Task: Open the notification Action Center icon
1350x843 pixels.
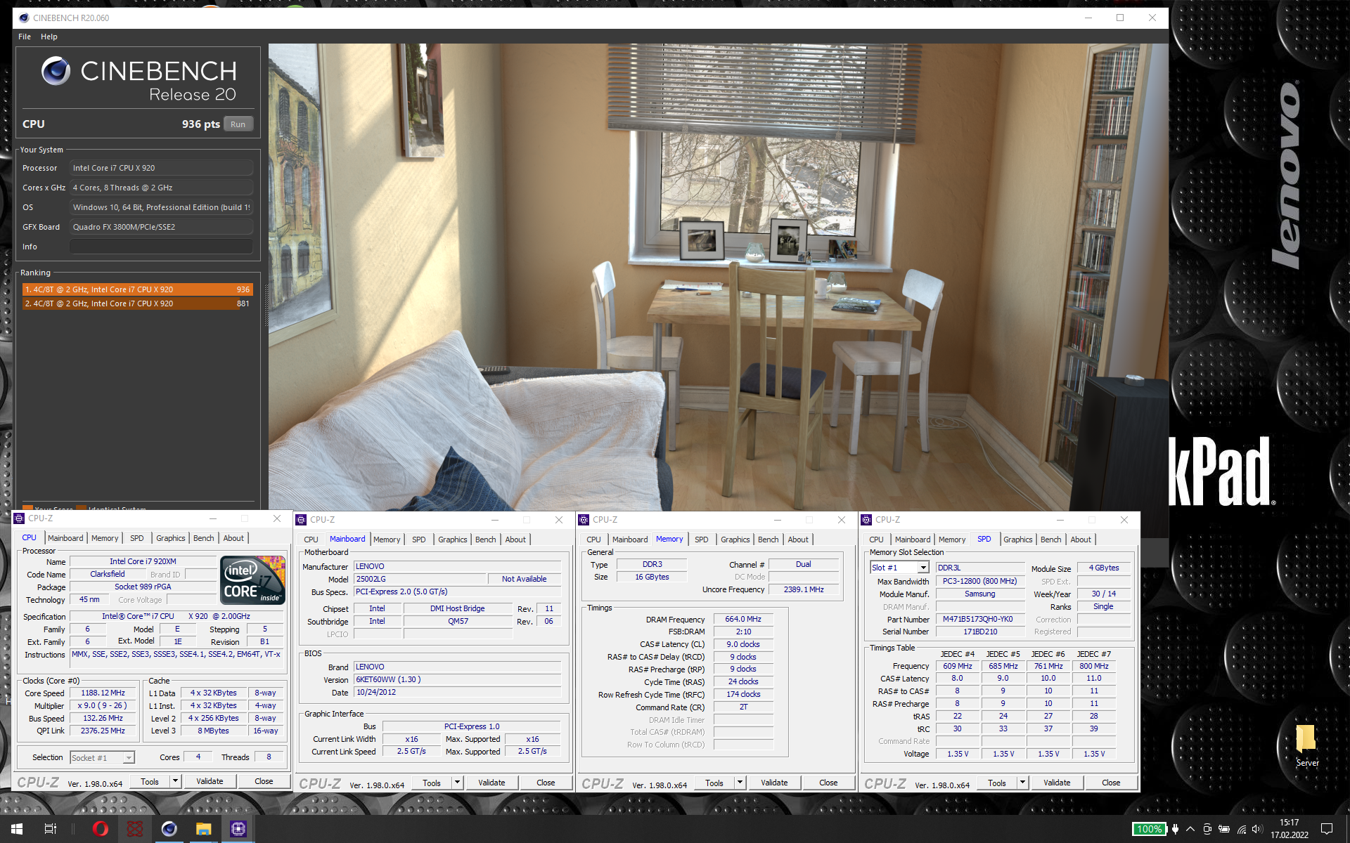Action: click(1327, 829)
